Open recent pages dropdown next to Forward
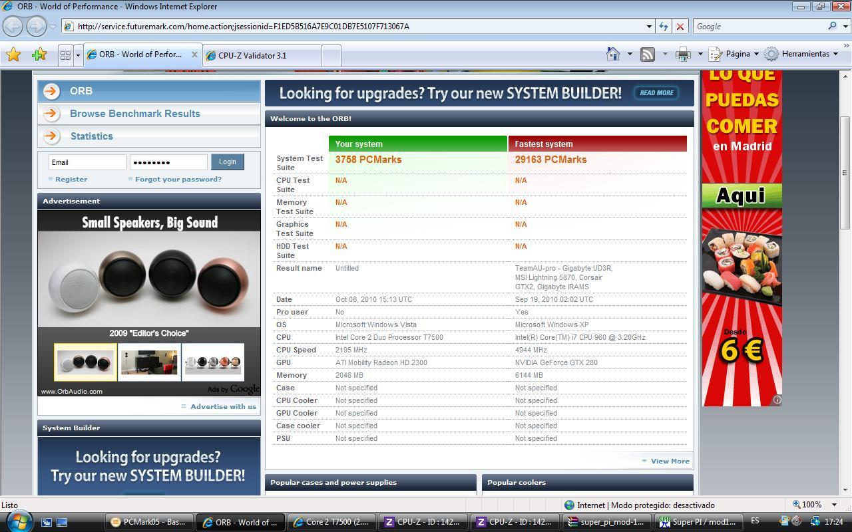This screenshot has height=532, width=852. point(53,27)
